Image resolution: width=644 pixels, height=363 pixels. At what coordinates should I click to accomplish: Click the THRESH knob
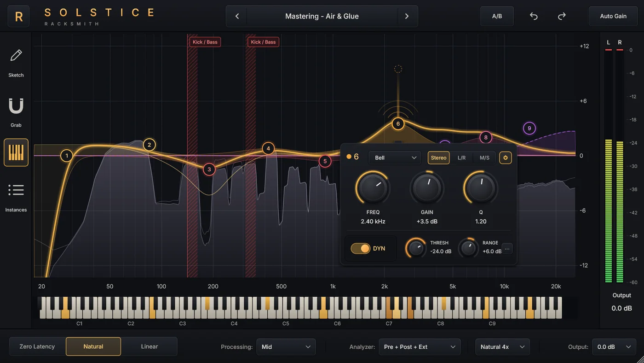[x=416, y=248]
